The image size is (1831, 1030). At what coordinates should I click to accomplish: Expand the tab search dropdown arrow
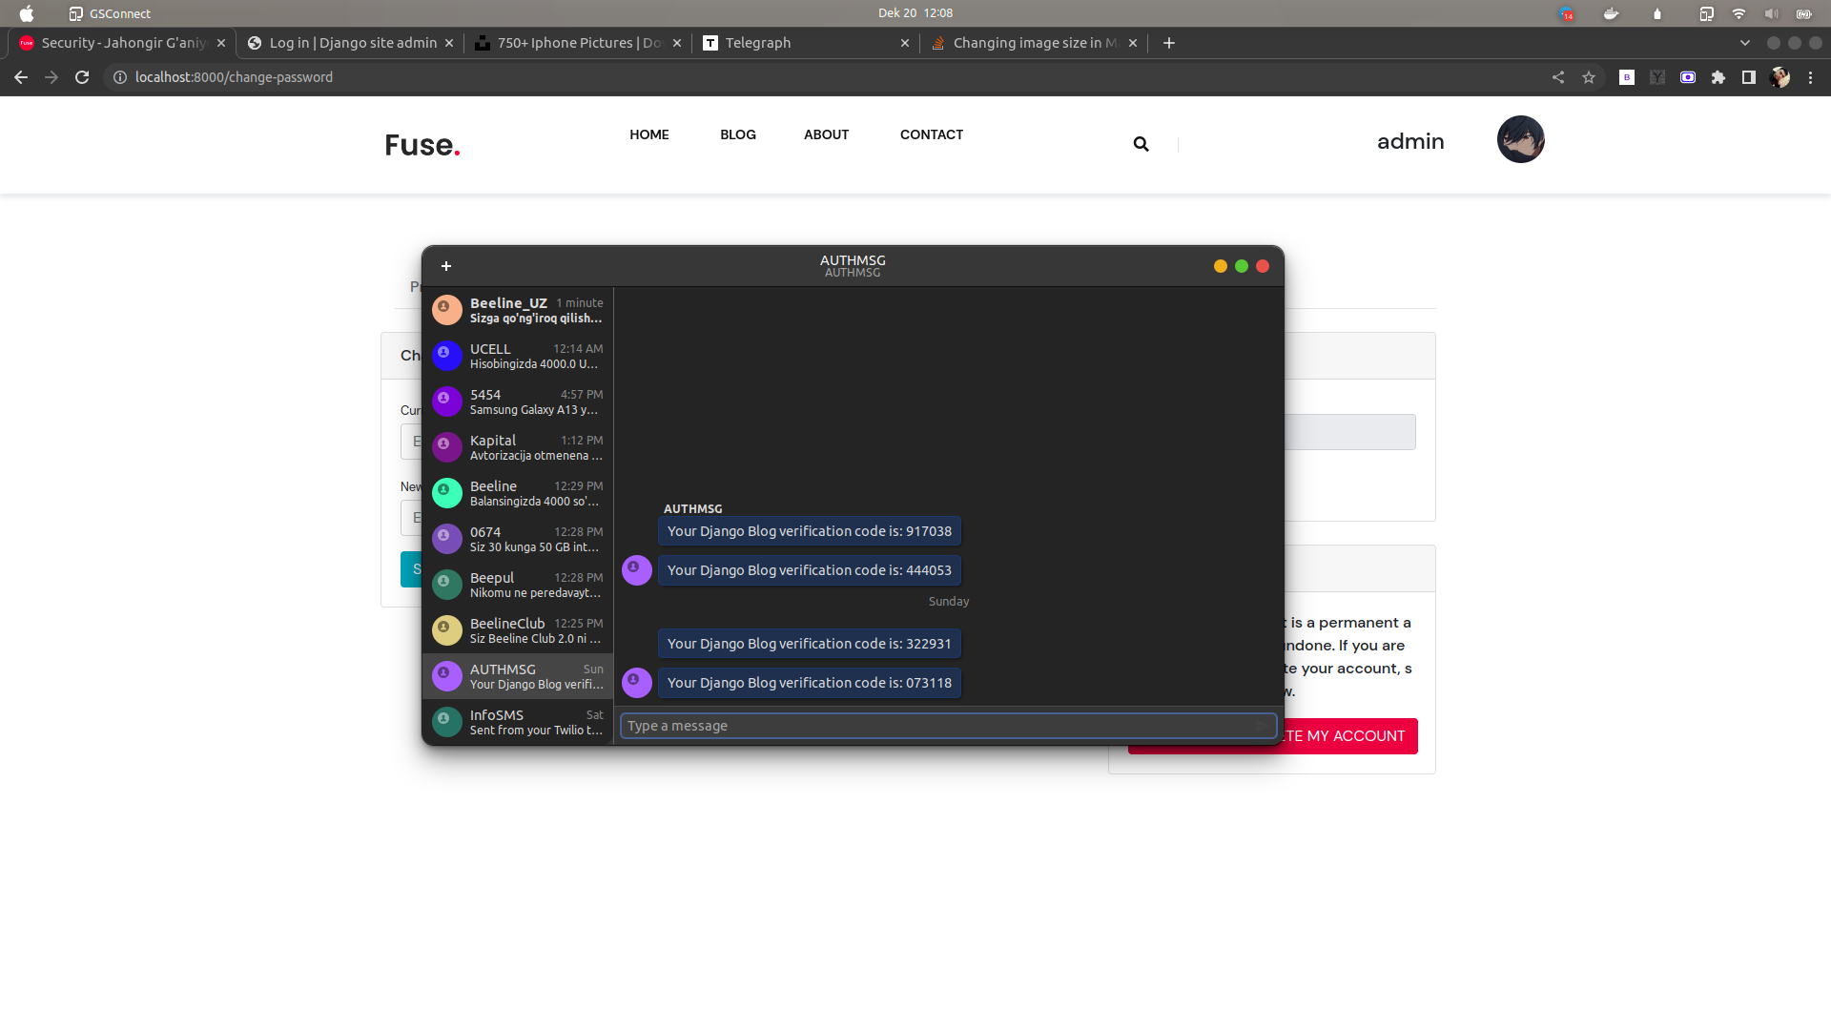1745,43
